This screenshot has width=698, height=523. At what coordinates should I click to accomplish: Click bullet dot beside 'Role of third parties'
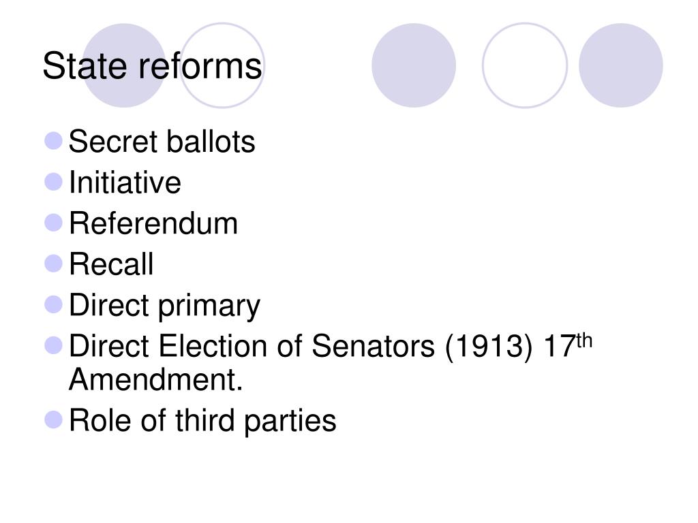coord(53,419)
